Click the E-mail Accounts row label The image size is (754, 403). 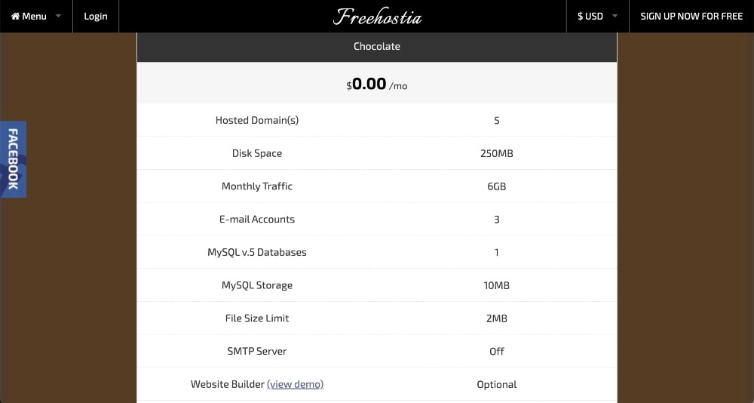point(257,219)
